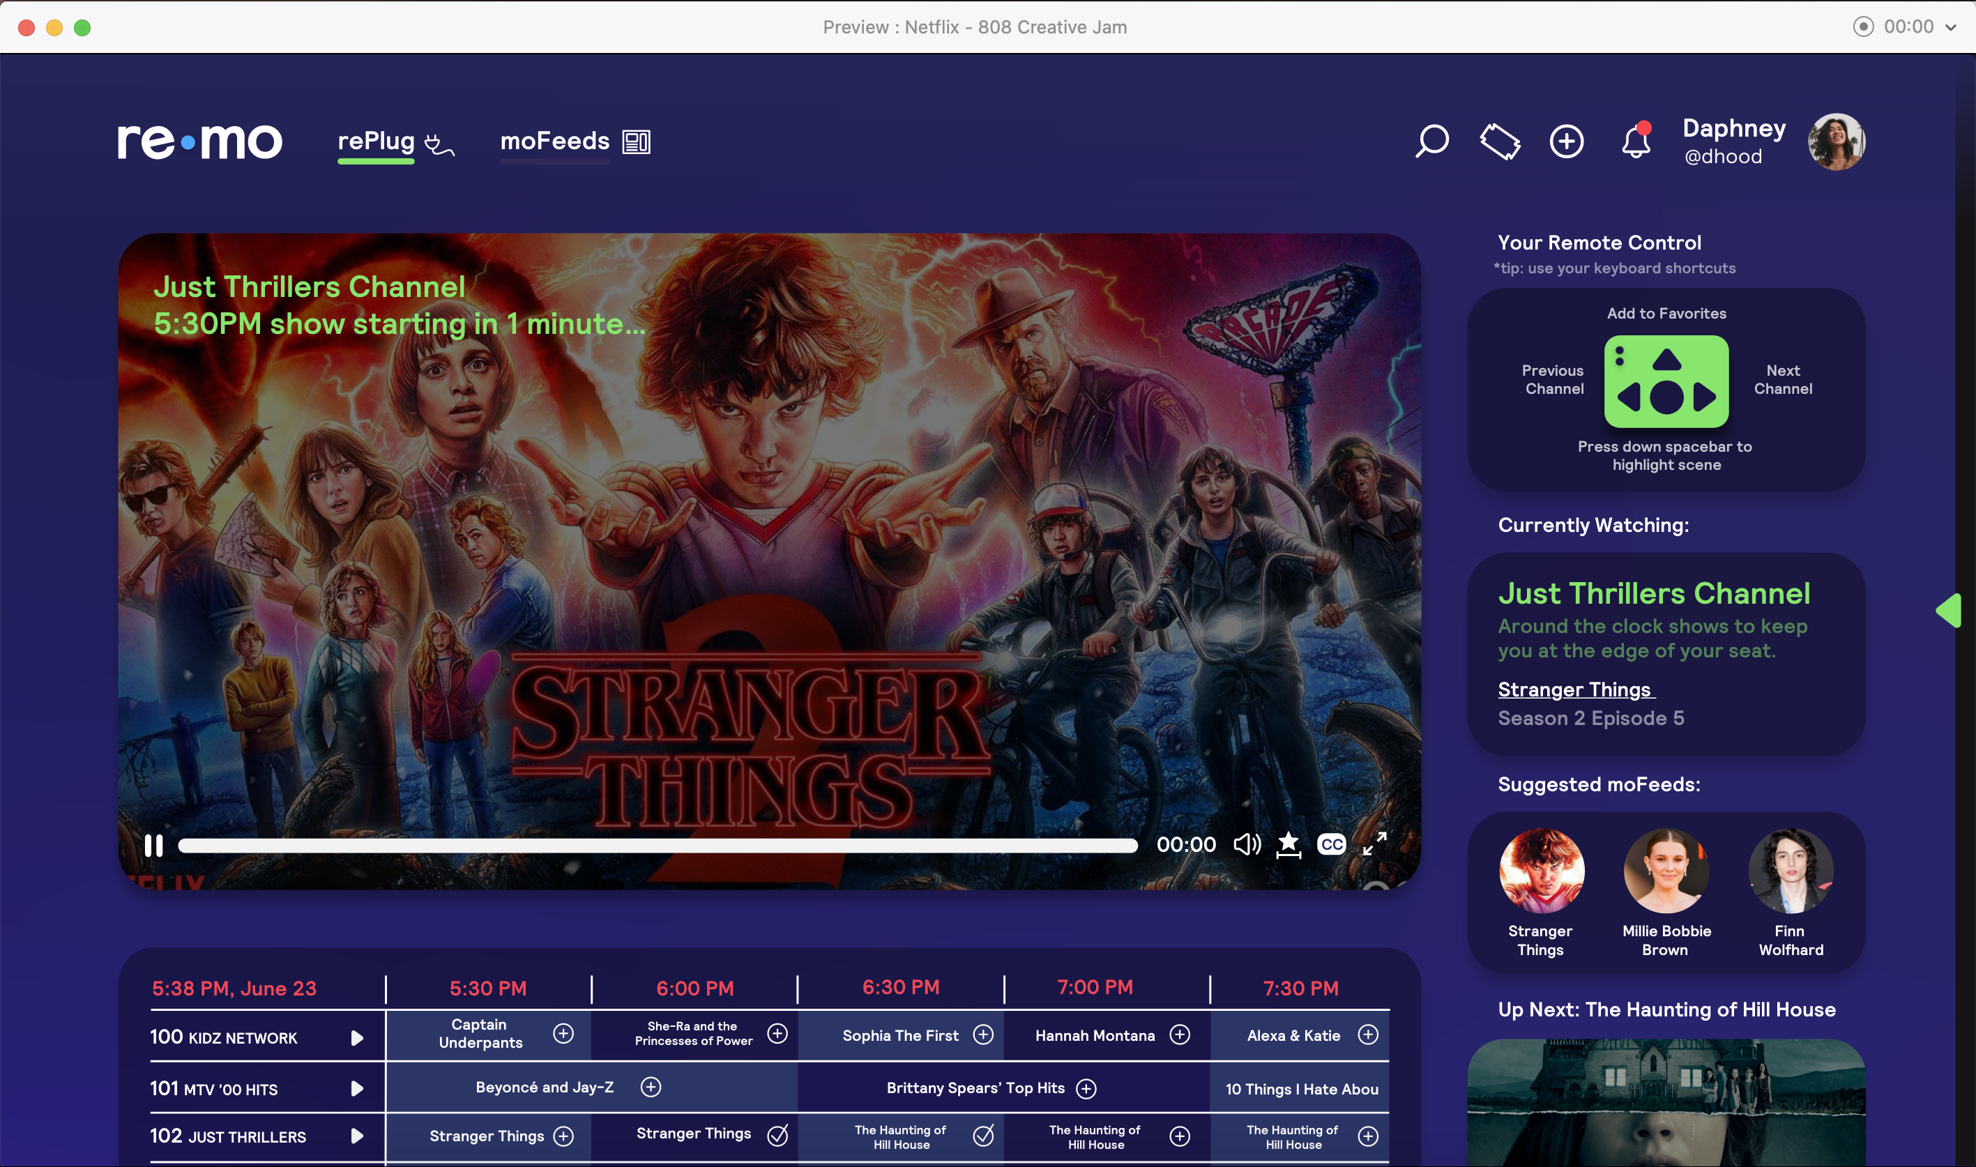Image resolution: width=1976 pixels, height=1167 pixels.
Task: Click Daphney username text
Action: coord(1734,128)
